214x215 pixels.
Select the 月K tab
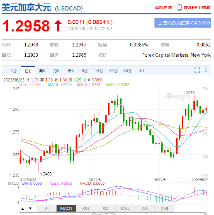56,71
